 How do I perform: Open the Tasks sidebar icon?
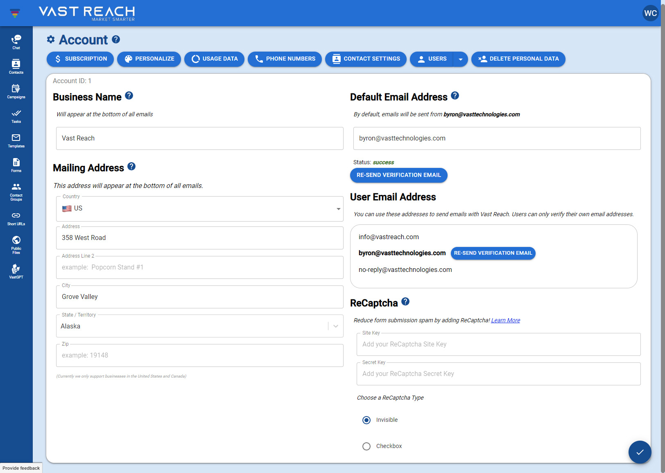point(16,116)
